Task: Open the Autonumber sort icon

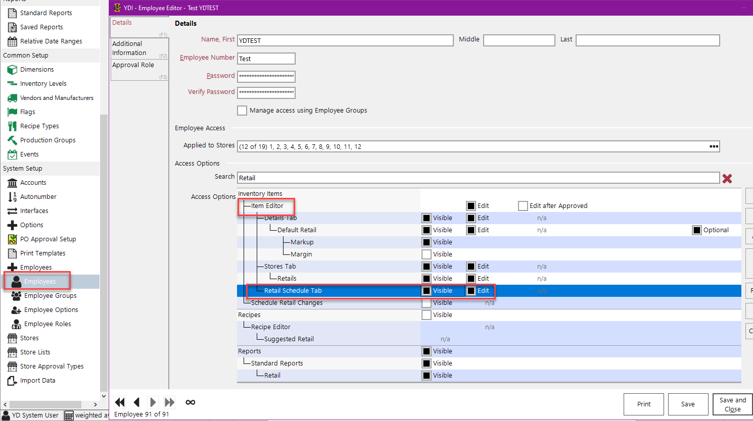Action: (12, 197)
